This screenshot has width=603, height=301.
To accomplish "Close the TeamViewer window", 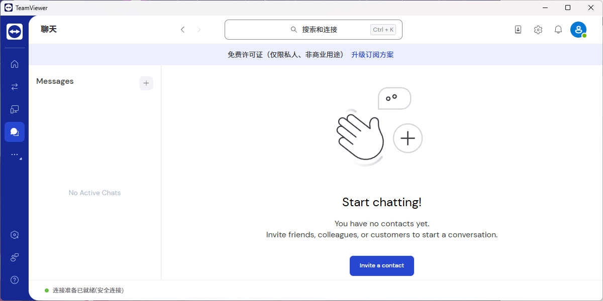I will point(591,8).
